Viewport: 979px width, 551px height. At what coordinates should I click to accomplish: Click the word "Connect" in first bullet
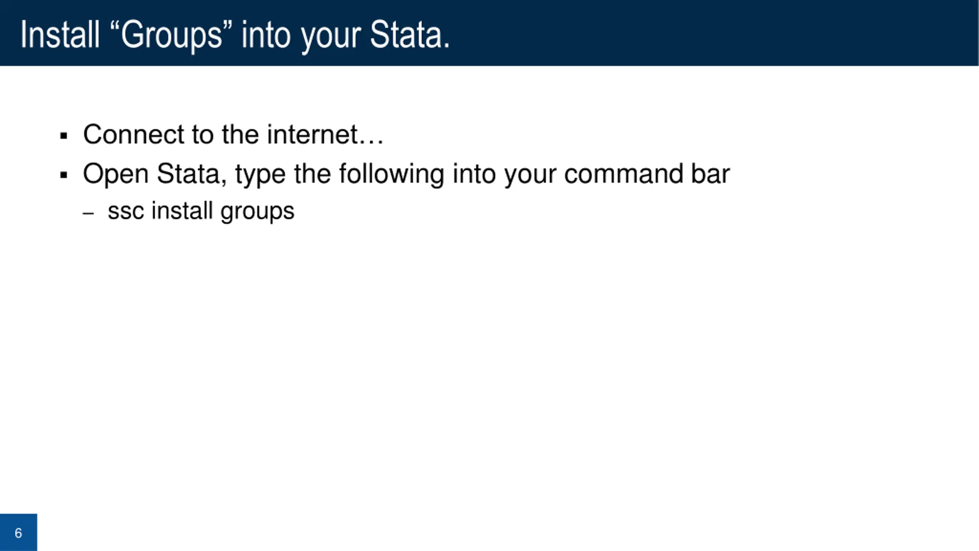[x=134, y=135]
